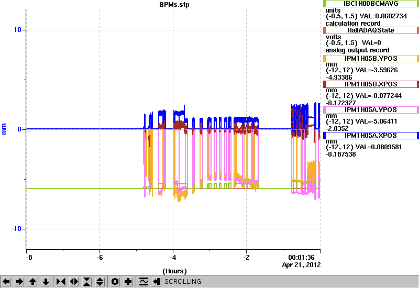Select the IPM1H05A.YPOS curve legend
Viewport: 419px width, 288px height.
coord(371,110)
